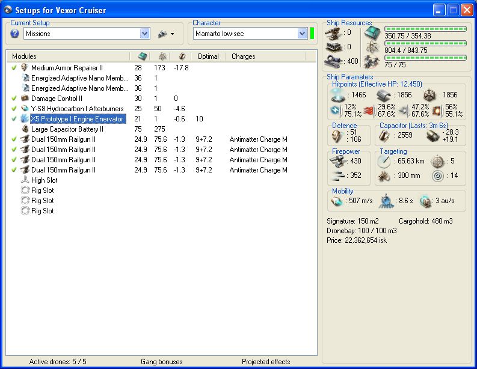Sort by the Optimal column header
The width and height of the screenshot is (477, 369).
(208, 56)
